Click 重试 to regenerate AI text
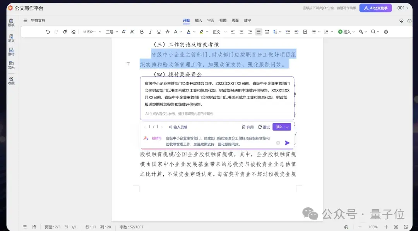Viewport: 418px width, 231px height. pos(264,127)
